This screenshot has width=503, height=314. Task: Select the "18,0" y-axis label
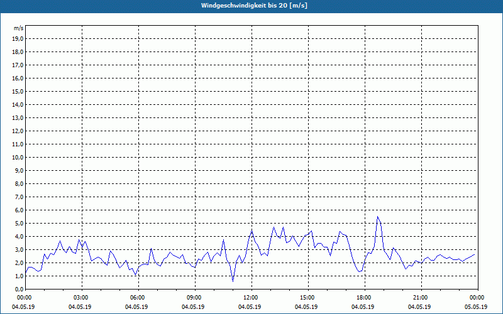(x=18, y=52)
